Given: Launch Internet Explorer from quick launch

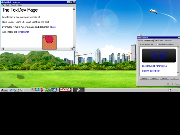Looking at the screenshot, I should click(11, 90).
